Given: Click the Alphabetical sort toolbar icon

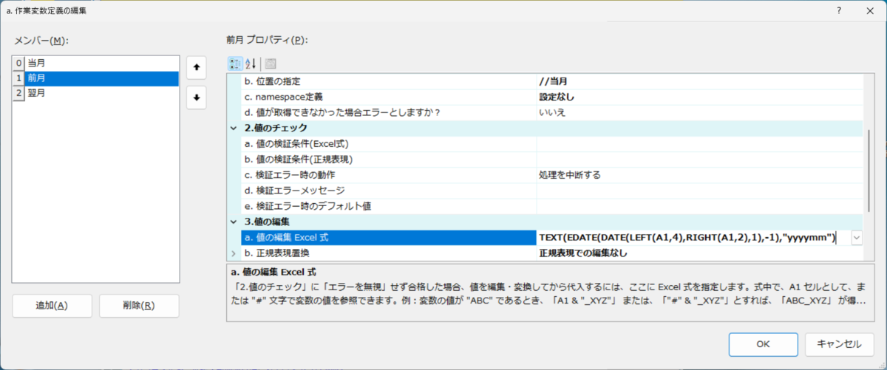Looking at the screenshot, I should [251, 64].
